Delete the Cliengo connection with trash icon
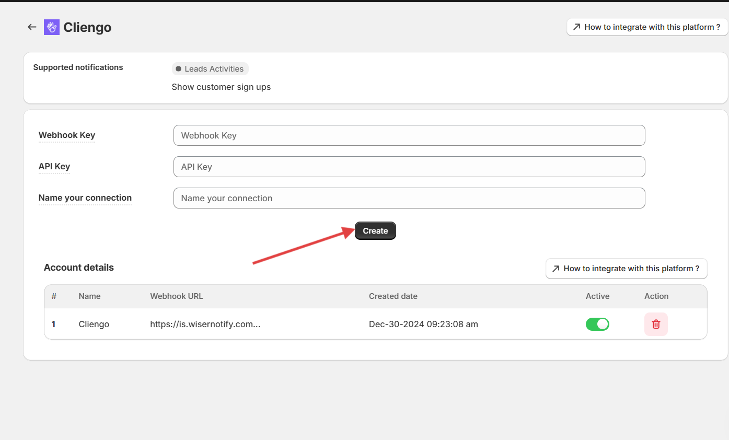Image resolution: width=729 pixels, height=440 pixels. (x=656, y=324)
